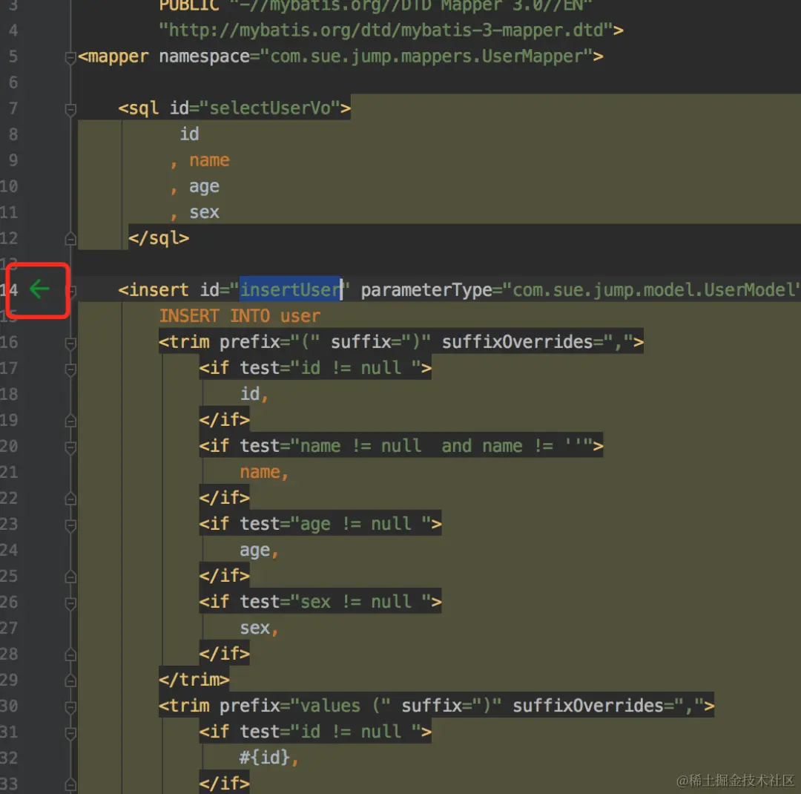The height and width of the screenshot is (794, 801).
Task: Click the mybatis-3-mapper.dtd URL string
Action: [x=386, y=30]
